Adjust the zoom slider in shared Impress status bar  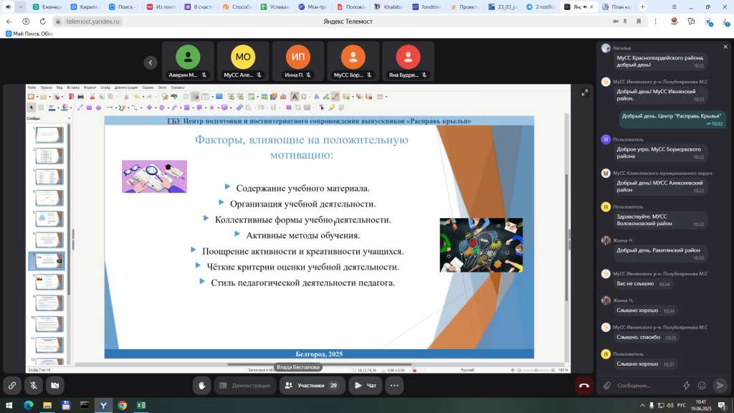(x=536, y=370)
